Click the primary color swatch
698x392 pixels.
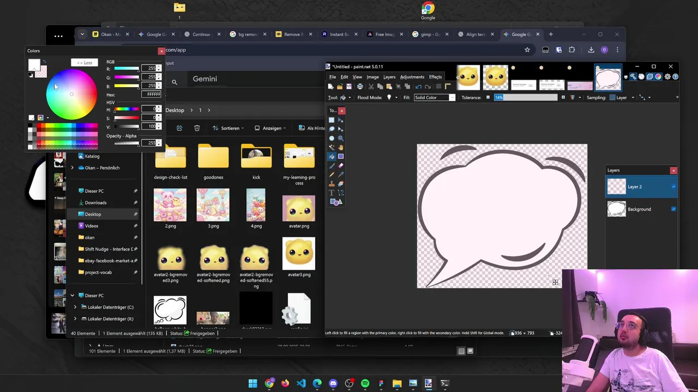(x=34, y=65)
